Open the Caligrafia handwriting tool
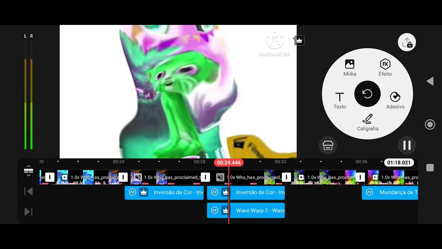442x249 pixels. pos(367,123)
